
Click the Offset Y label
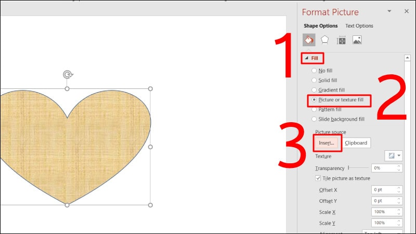tap(328, 201)
